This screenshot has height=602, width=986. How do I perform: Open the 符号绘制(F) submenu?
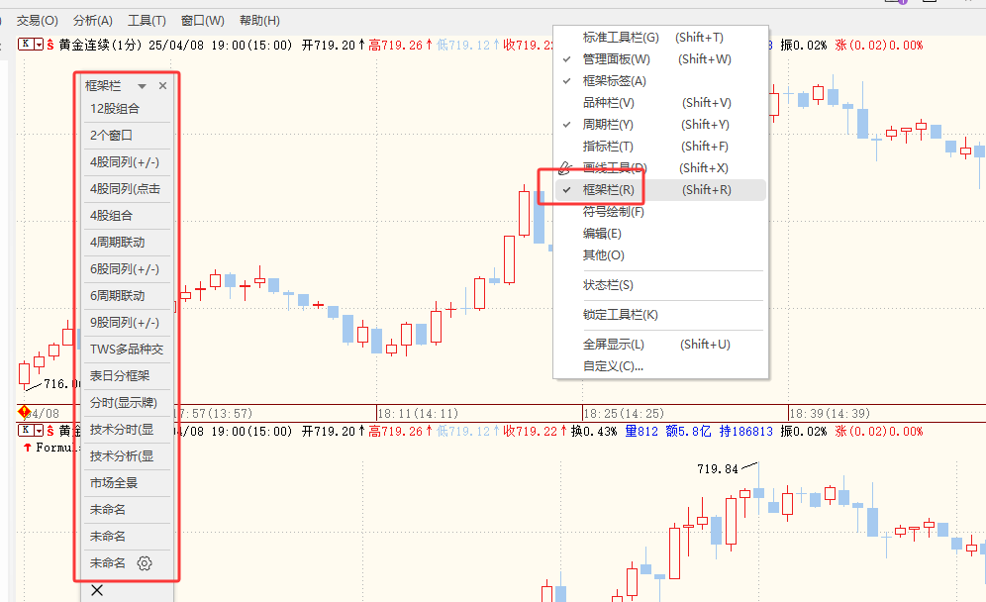click(x=660, y=212)
